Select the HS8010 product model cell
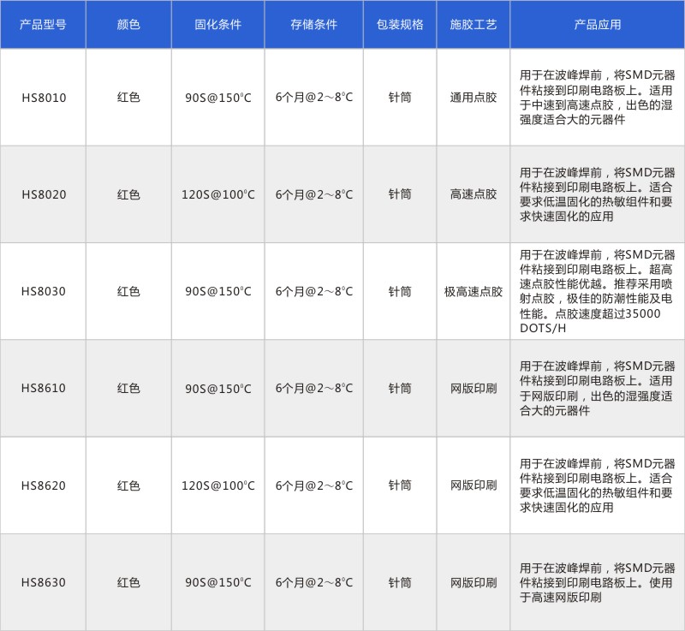The image size is (685, 631). (43, 98)
